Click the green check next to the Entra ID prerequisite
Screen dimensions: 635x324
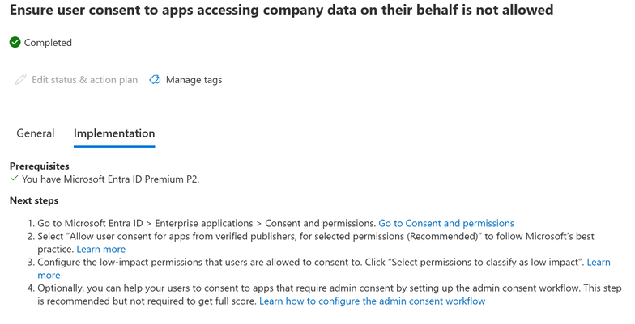(x=15, y=179)
